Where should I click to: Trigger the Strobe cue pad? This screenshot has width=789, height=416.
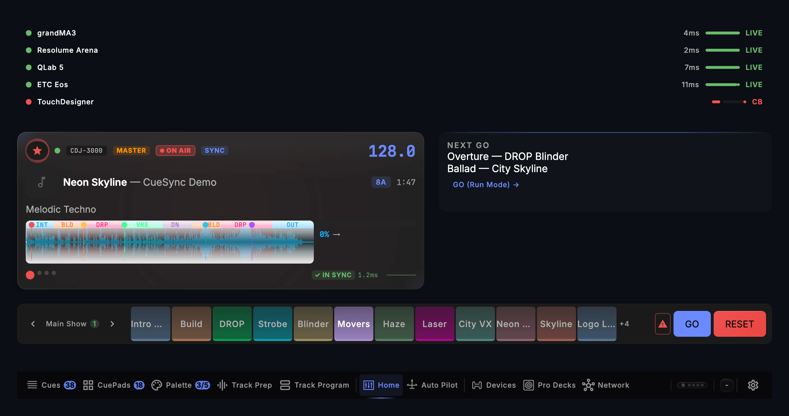tap(273, 324)
